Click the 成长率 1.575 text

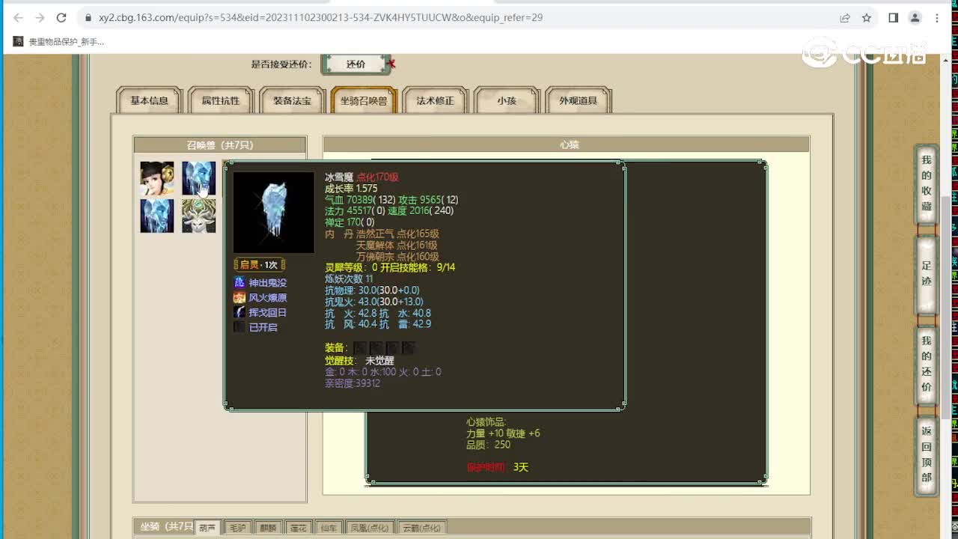pyautogui.click(x=351, y=189)
